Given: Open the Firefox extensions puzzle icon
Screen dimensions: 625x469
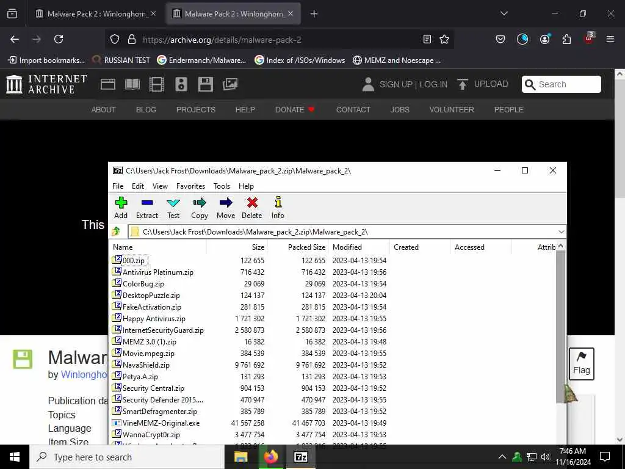Looking at the screenshot, I should tap(566, 39).
